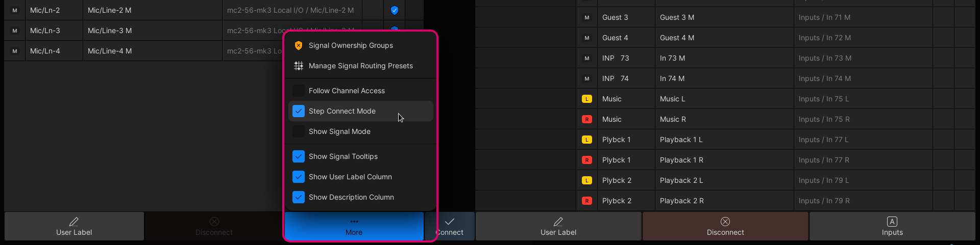Toggle Show Description Column menu entry

tap(299, 197)
